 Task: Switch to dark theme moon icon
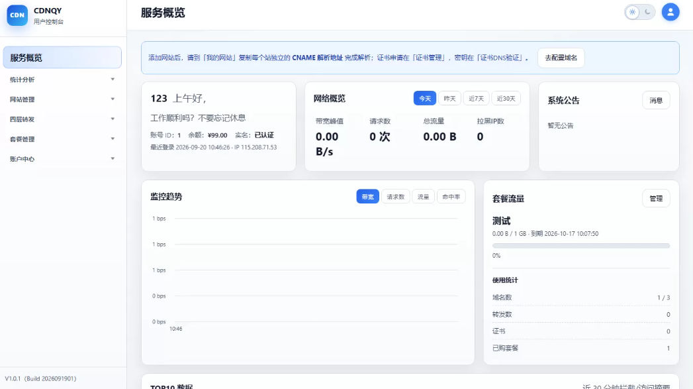tap(647, 13)
